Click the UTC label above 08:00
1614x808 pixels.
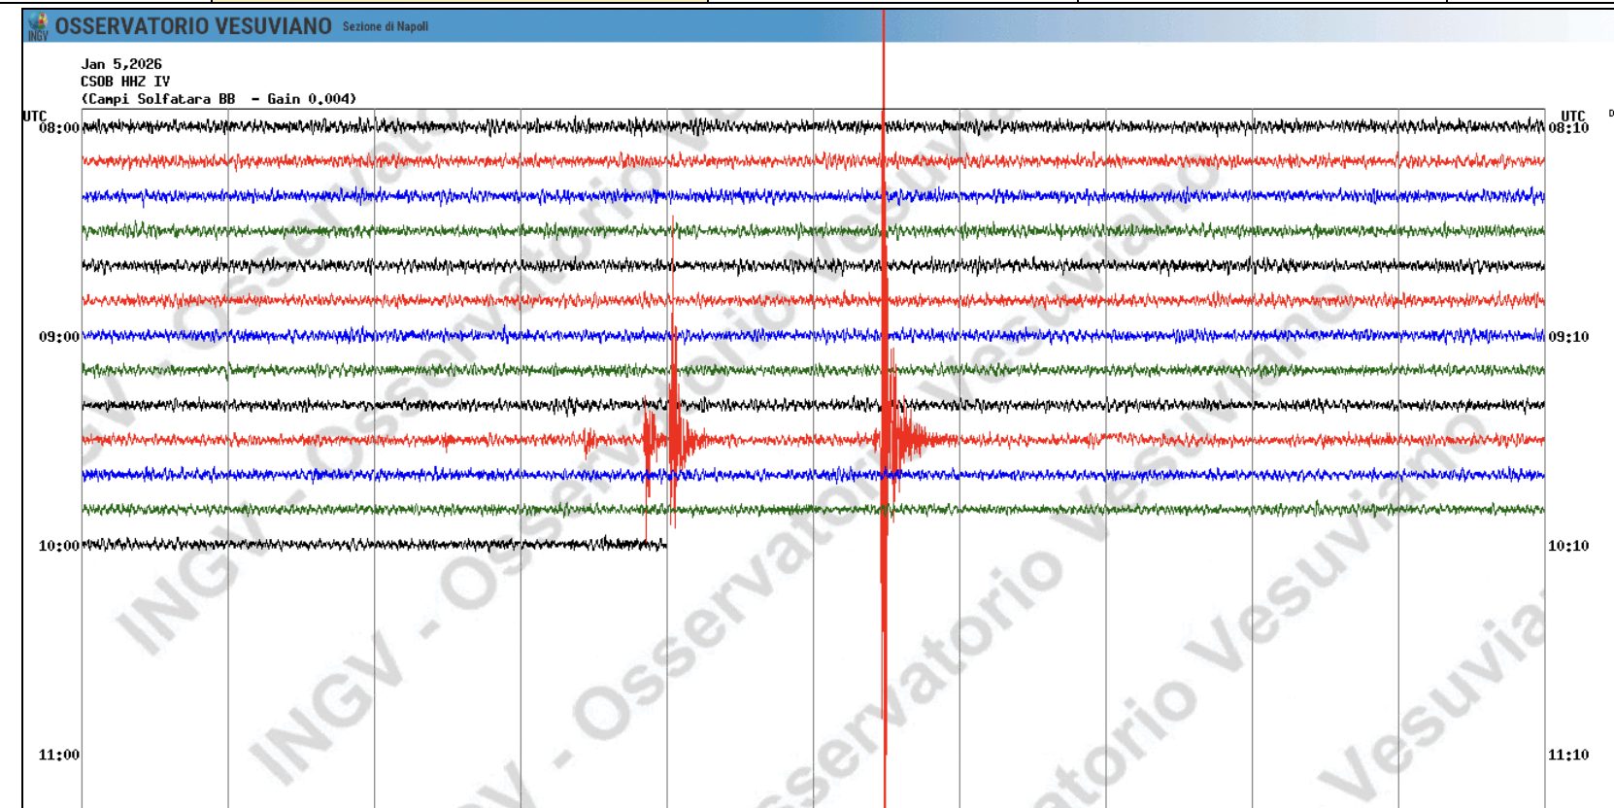tap(34, 116)
